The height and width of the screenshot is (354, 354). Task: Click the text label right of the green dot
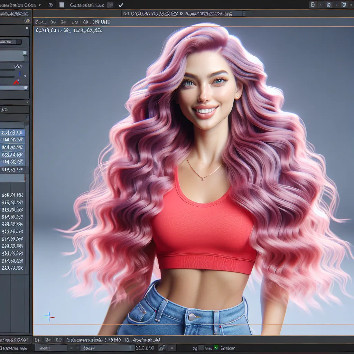coord(228,348)
